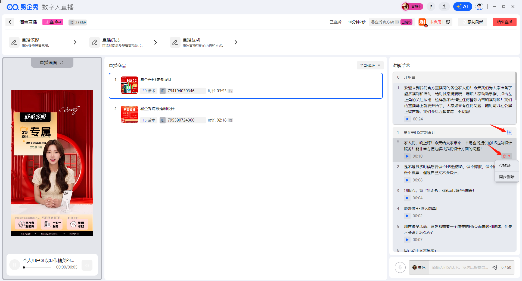Open 30 话术 for H5定制设计
Image resolution: width=522 pixels, height=281 pixels.
[x=149, y=91]
